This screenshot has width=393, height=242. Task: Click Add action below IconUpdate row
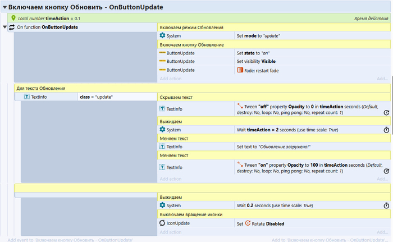click(x=171, y=232)
